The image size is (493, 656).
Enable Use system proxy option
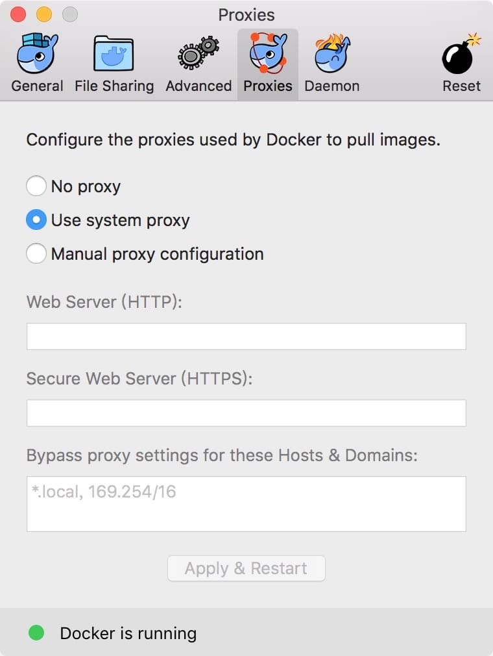[36, 220]
